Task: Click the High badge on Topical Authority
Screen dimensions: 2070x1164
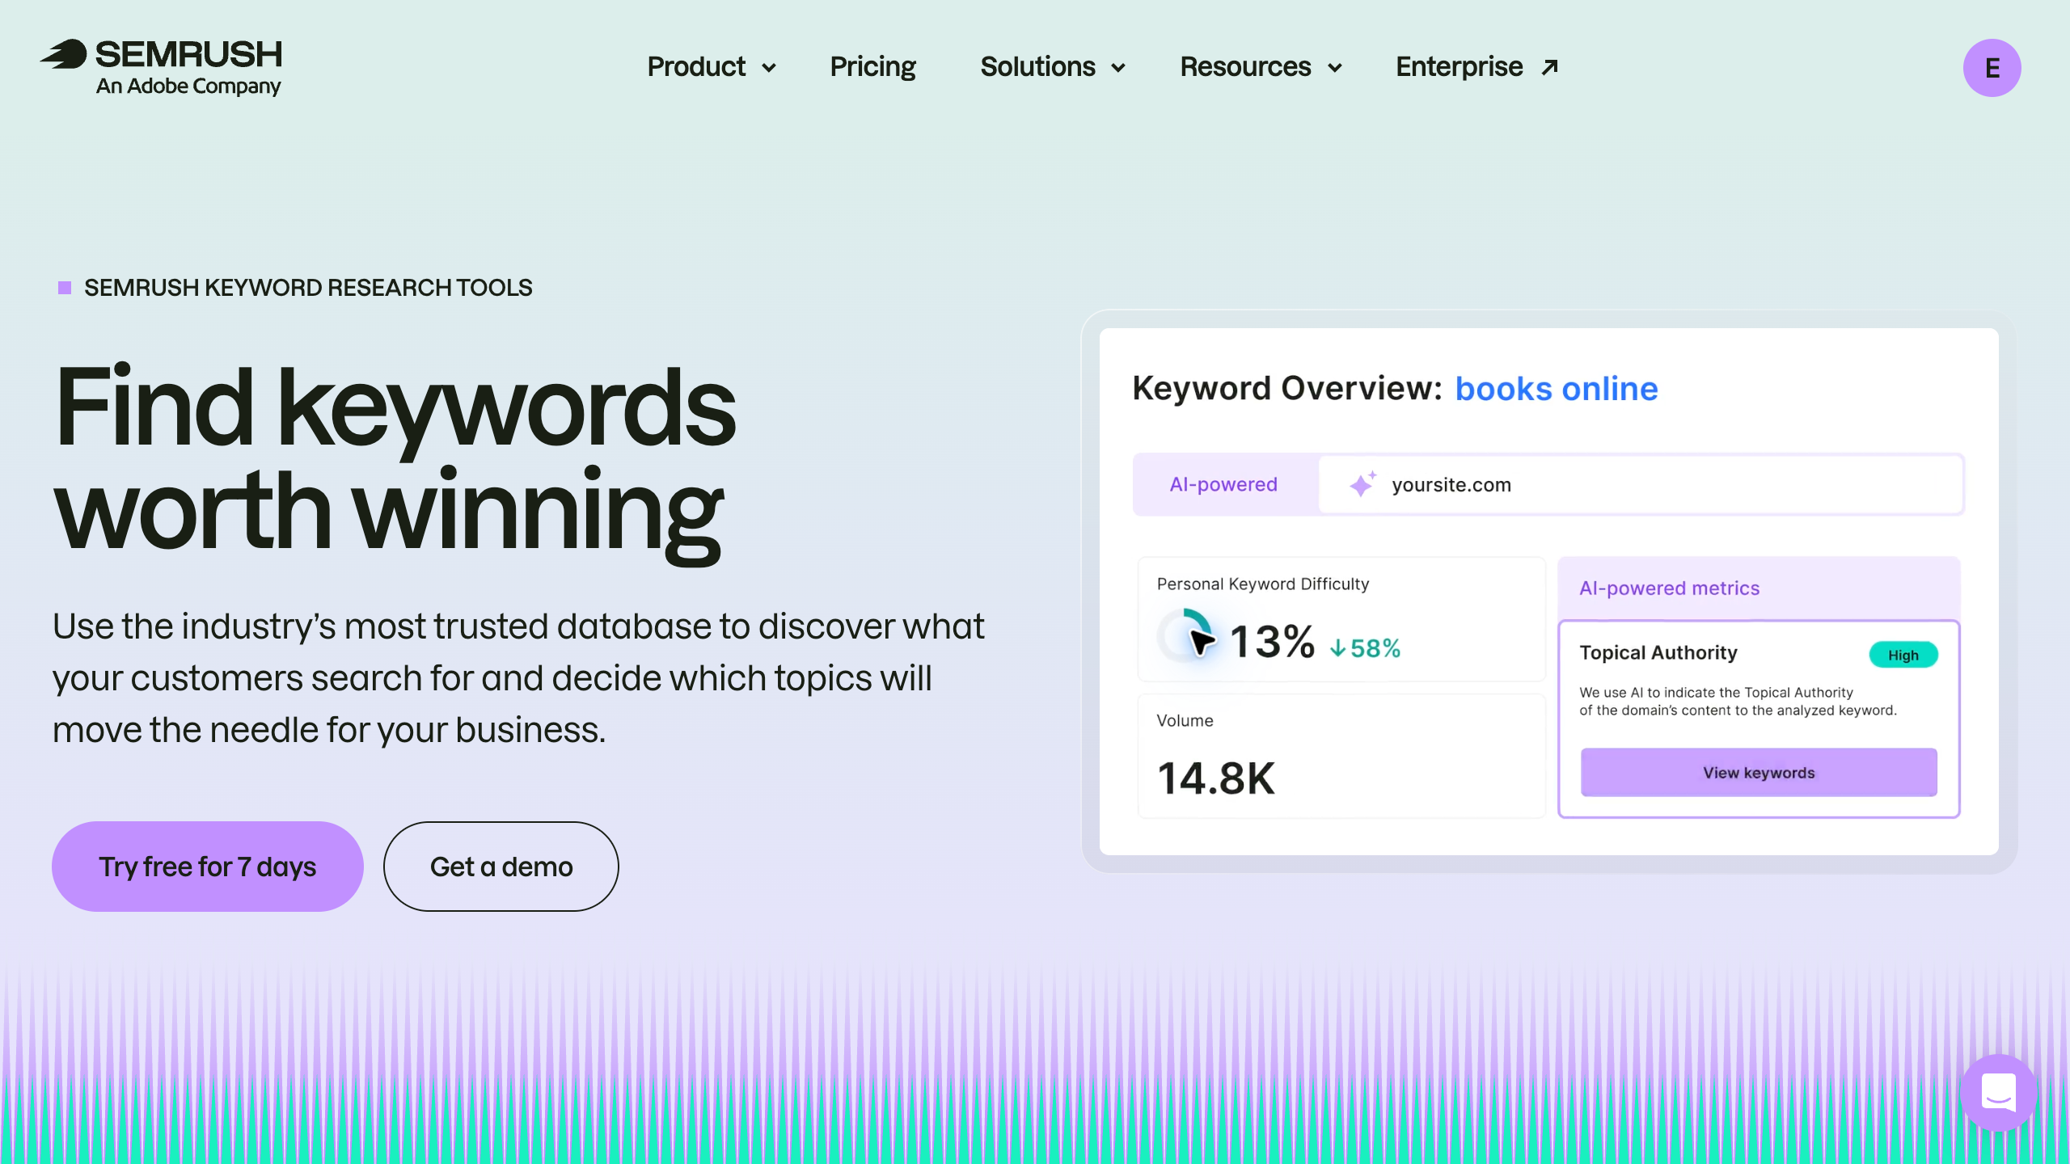Action: coord(1903,655)
